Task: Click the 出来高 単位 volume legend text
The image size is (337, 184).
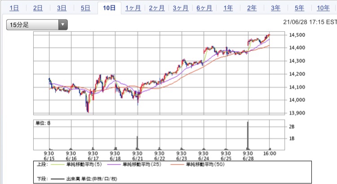Action: [x=92, y=179]
